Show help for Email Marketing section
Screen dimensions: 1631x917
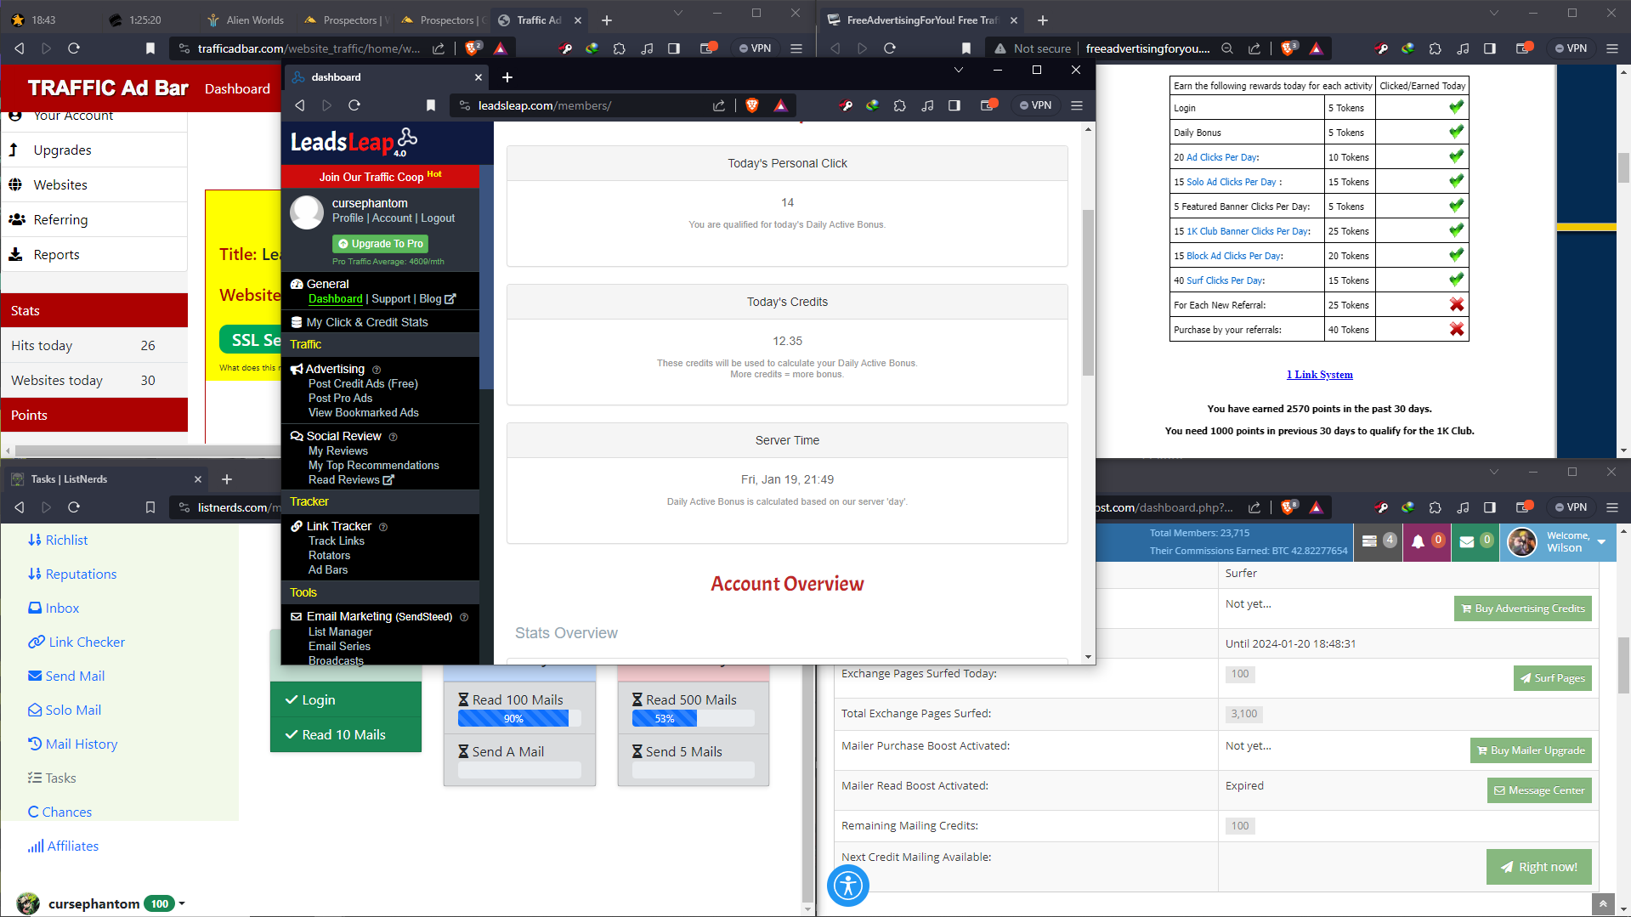[464, 617]
